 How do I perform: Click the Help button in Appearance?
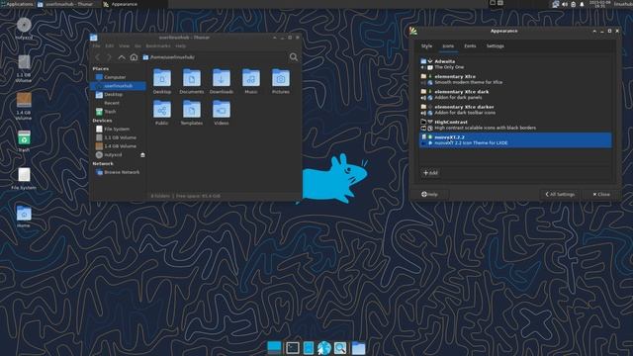tap(429, 195)
